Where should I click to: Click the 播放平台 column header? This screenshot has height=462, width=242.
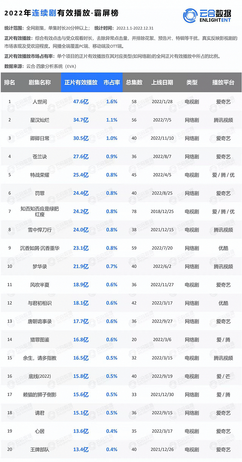[223, 82]
